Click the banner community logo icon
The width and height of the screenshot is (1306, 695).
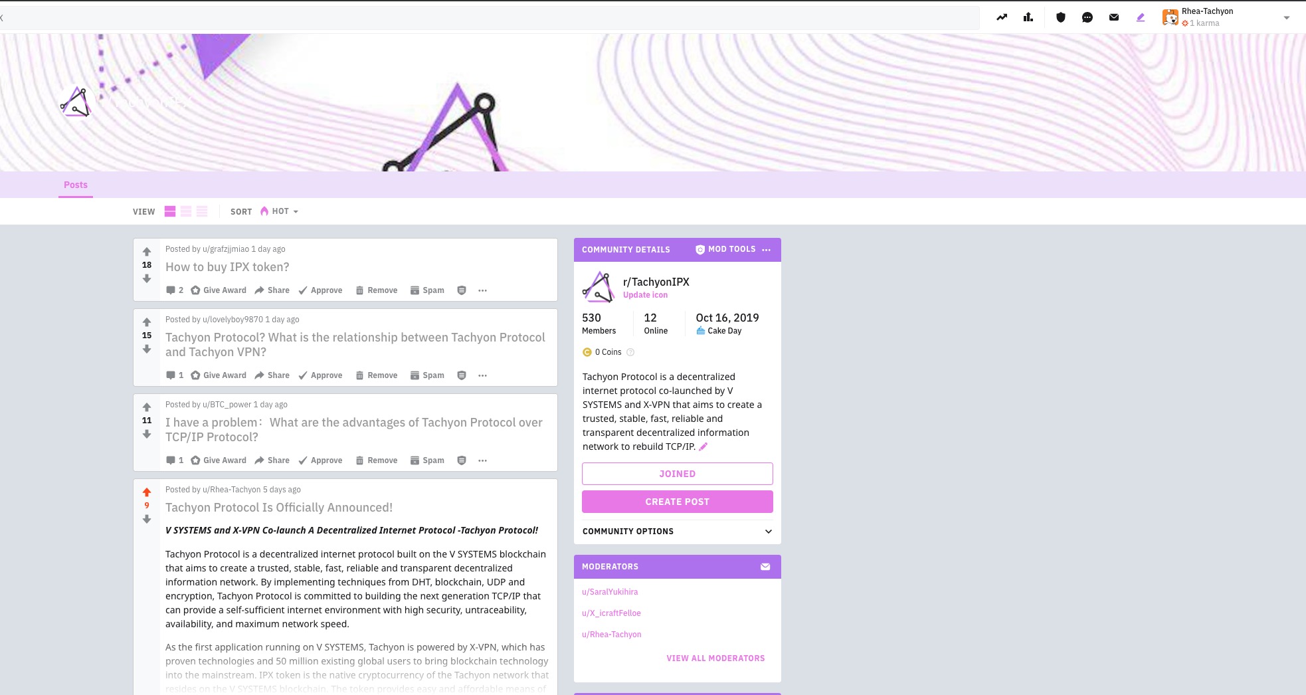[76, 102]
